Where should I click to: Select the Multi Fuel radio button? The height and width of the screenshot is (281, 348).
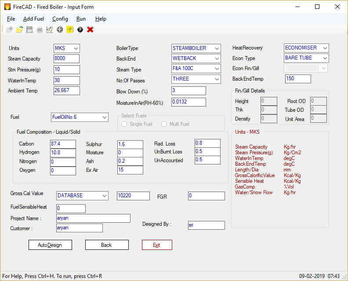click(x=164, y=124)
